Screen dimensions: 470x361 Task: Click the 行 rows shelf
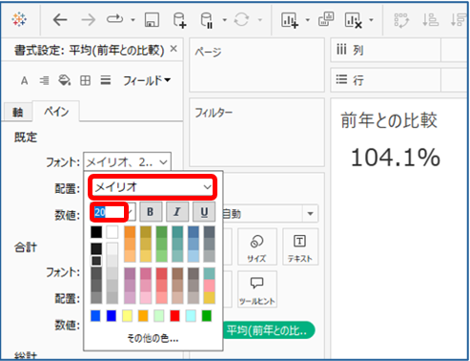point(398,79)
